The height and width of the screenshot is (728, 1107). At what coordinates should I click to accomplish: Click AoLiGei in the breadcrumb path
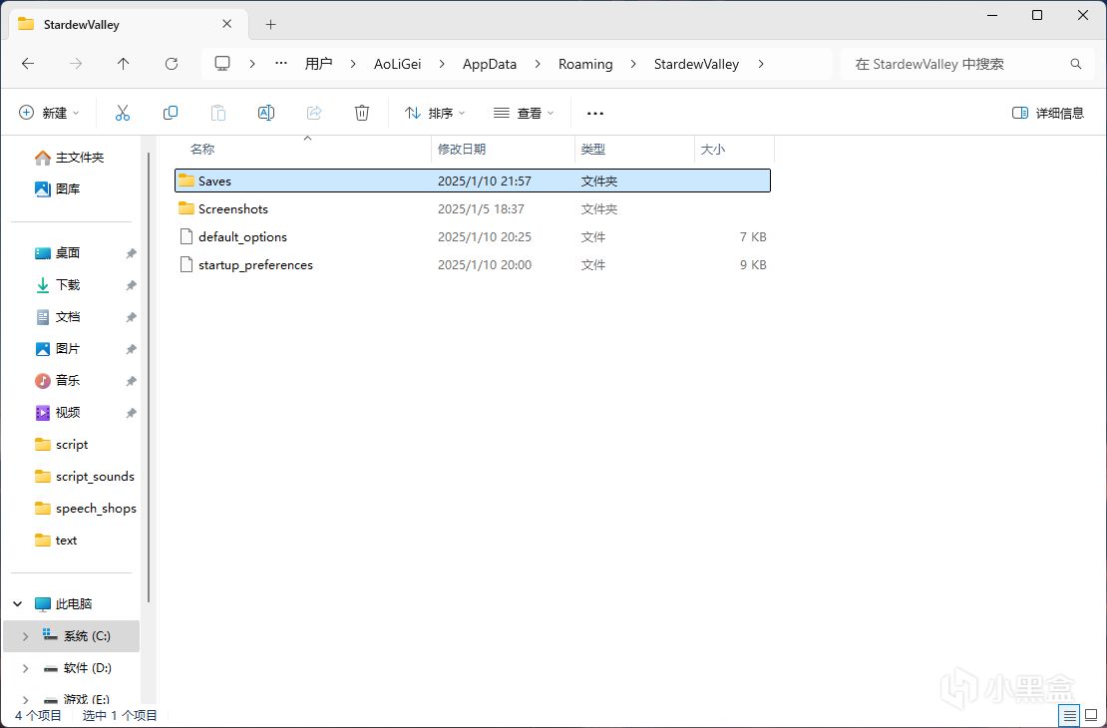click(398, 64)
